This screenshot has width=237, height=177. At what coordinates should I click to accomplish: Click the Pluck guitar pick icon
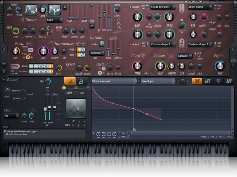[x=143, y=55]
